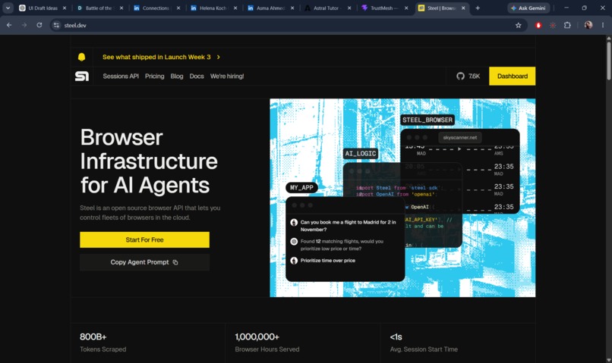
Task: Go back to the previous page
Action: click(x=9, y=25)
